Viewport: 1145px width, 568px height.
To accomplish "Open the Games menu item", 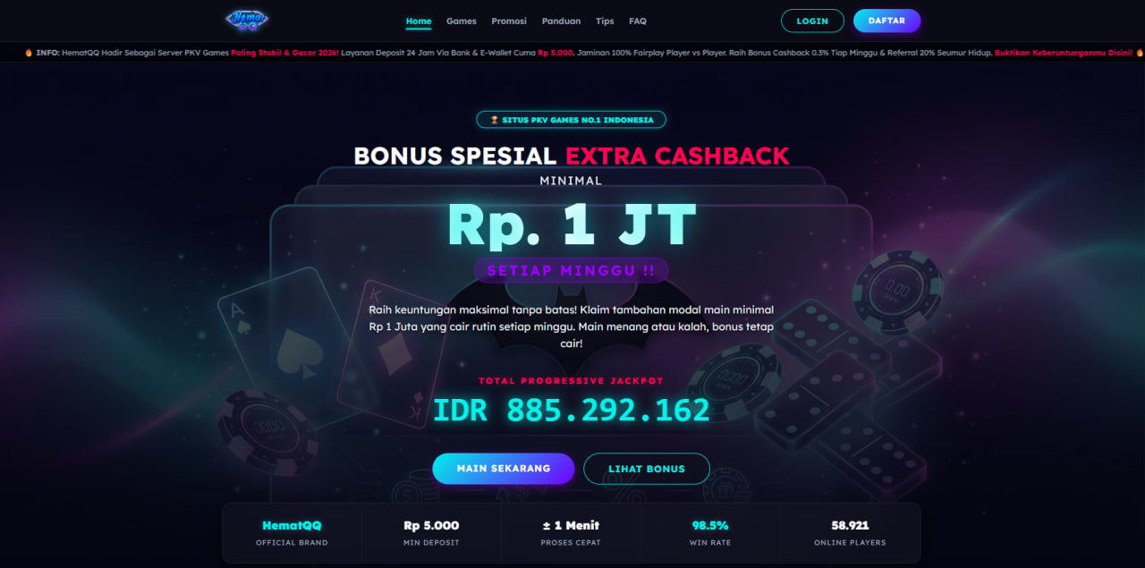I will click(x=462, y=21).
